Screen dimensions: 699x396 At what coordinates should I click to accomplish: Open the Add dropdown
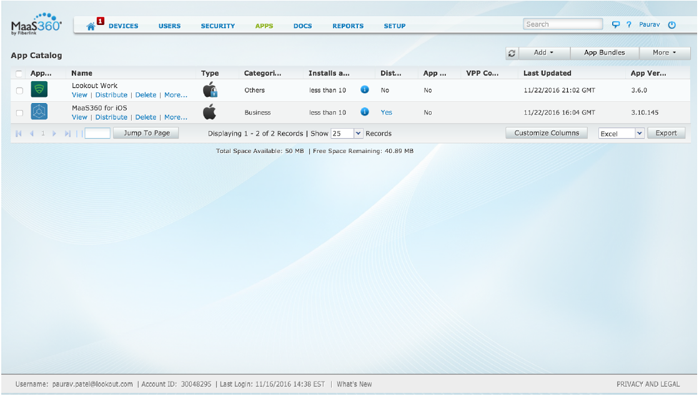tap(544, 52)
